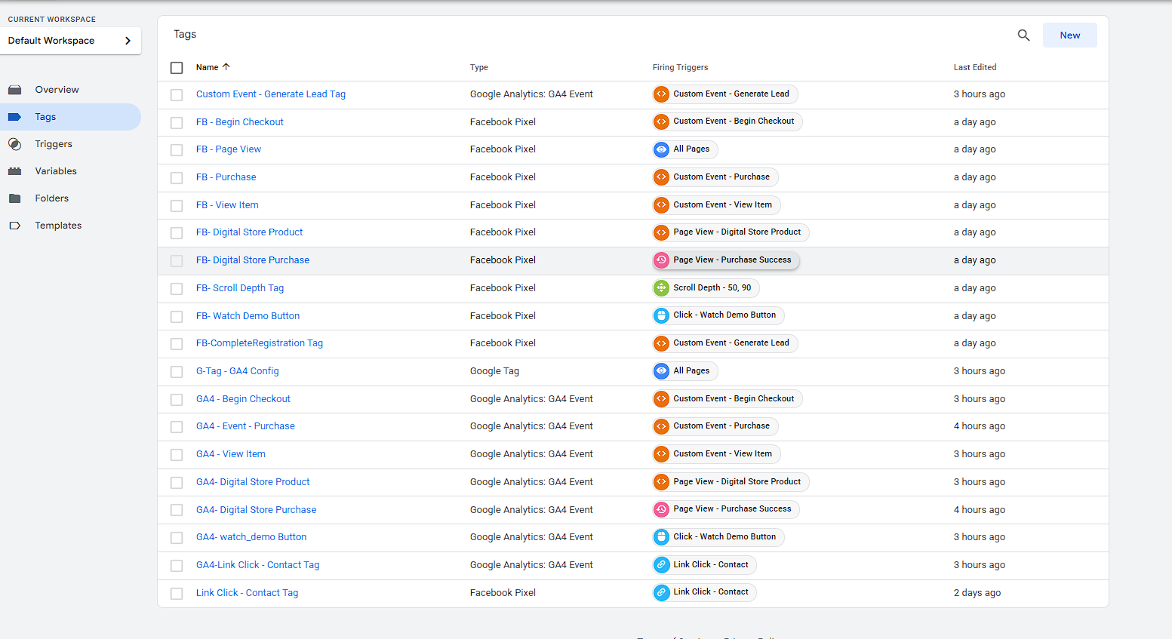Click the search magnifier icon in Tags panel
Screen dimensions: 1172x639
1023,35
